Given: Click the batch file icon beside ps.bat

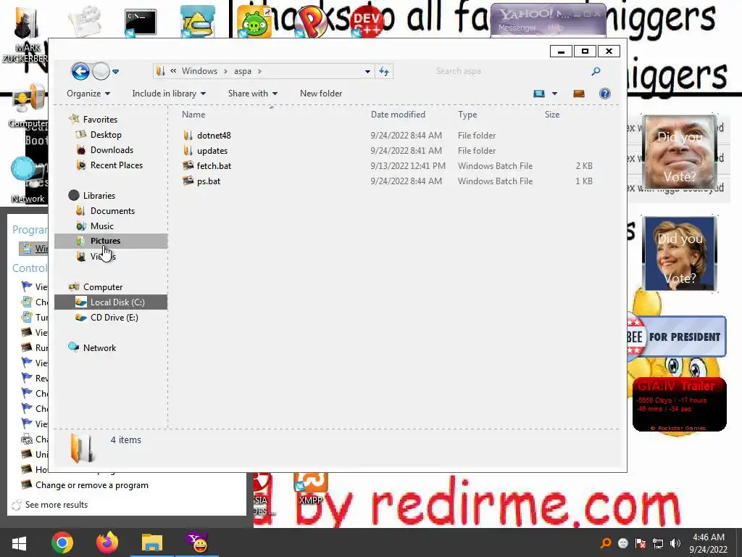Looking at the screenshot, I should (188, 181).
